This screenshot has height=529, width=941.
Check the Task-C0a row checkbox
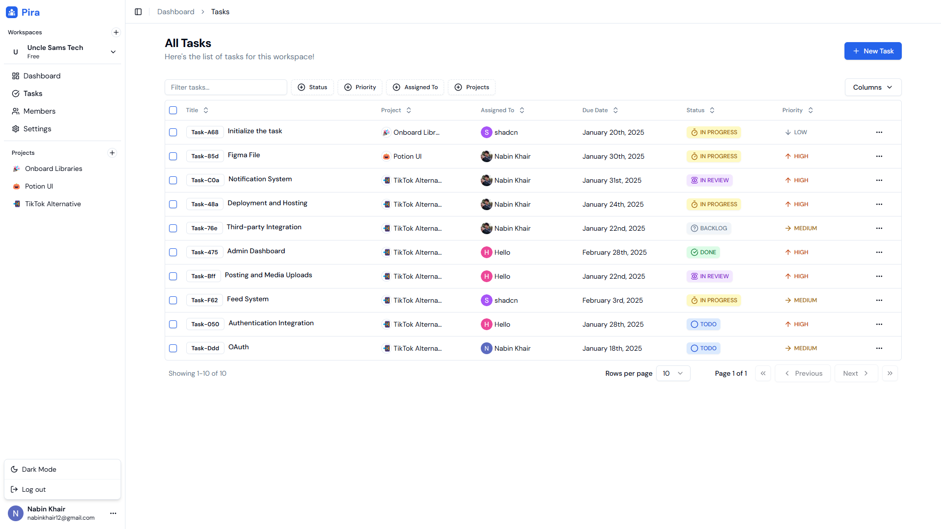[173, 180]
